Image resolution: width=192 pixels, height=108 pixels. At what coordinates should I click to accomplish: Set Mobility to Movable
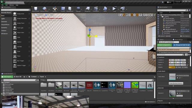pos(185,67)
